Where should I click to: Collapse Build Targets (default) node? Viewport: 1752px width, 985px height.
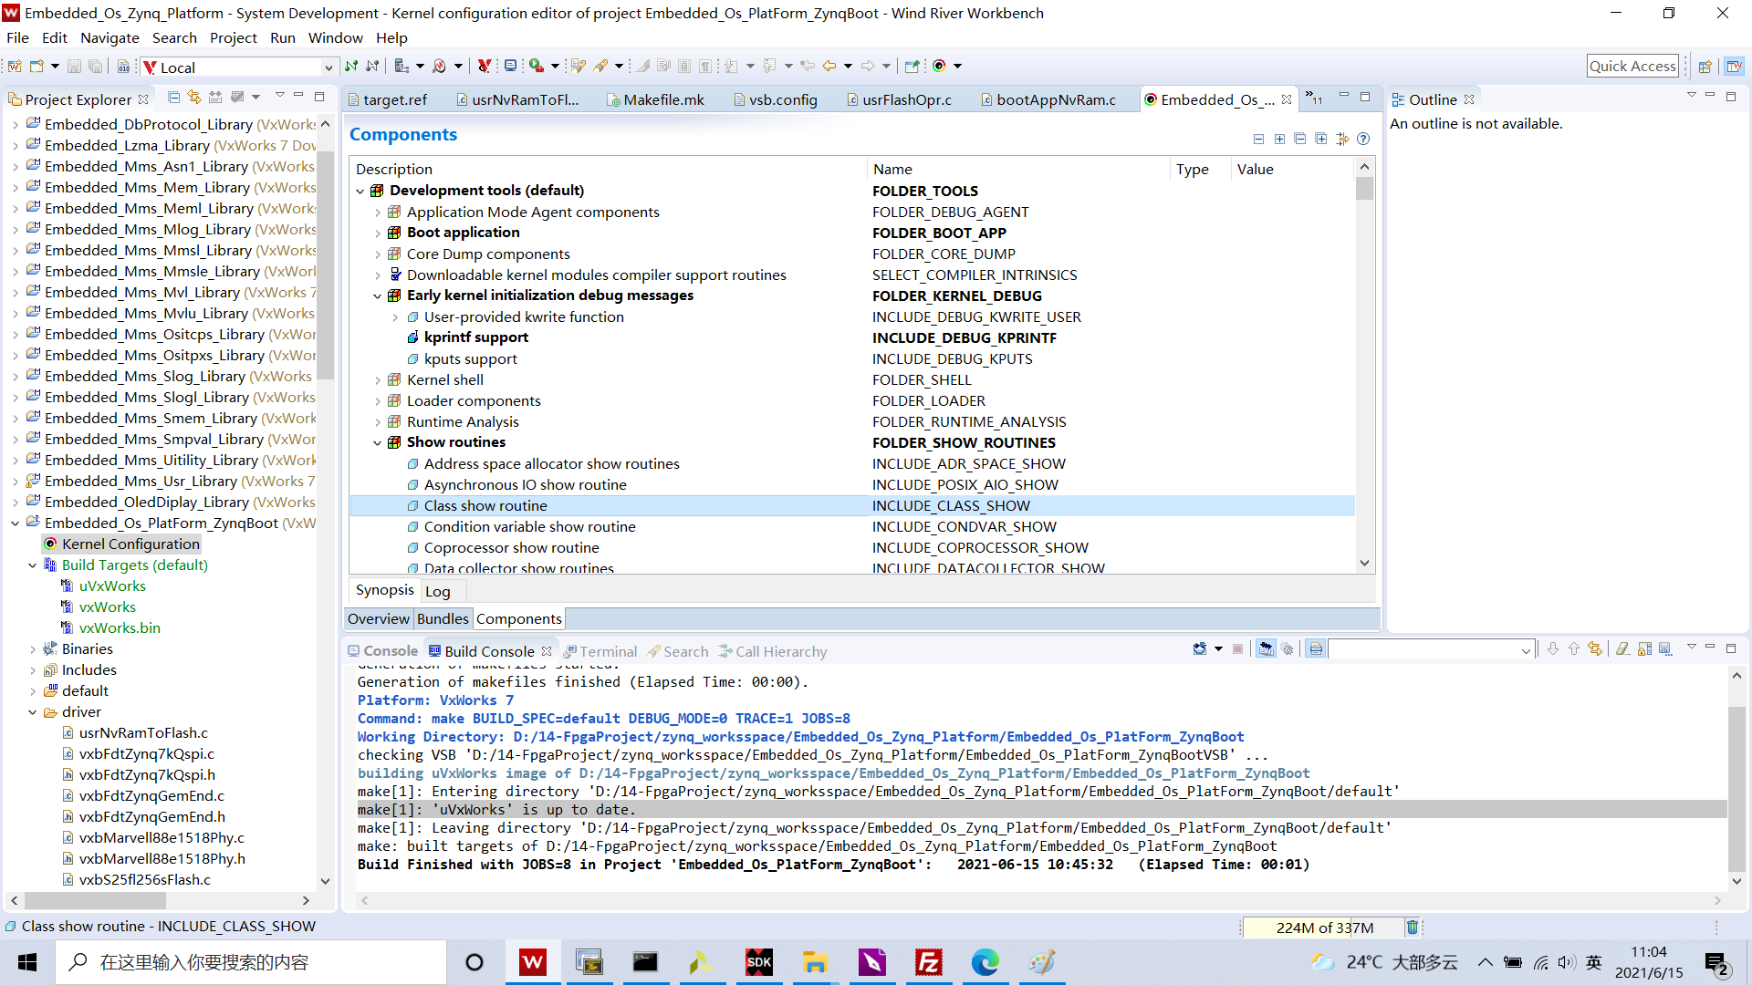(33, 565)
